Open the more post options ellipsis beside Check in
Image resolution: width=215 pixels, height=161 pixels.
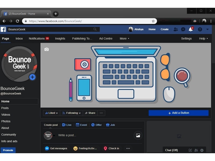point(128,148)
